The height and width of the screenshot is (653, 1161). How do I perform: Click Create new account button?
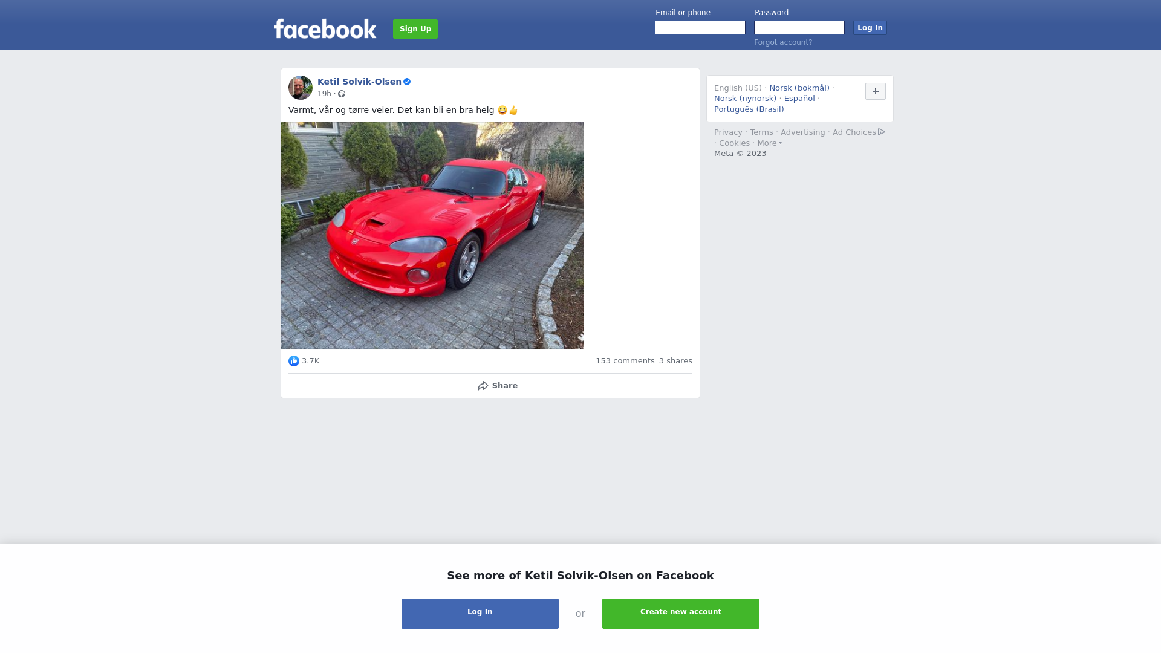tap(681, 614)
